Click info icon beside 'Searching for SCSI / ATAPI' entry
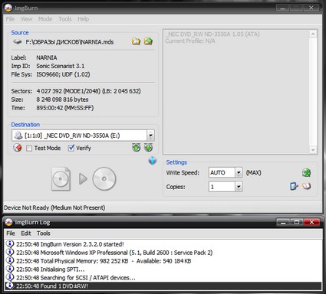The image size is (326, 294). [10, 277]
